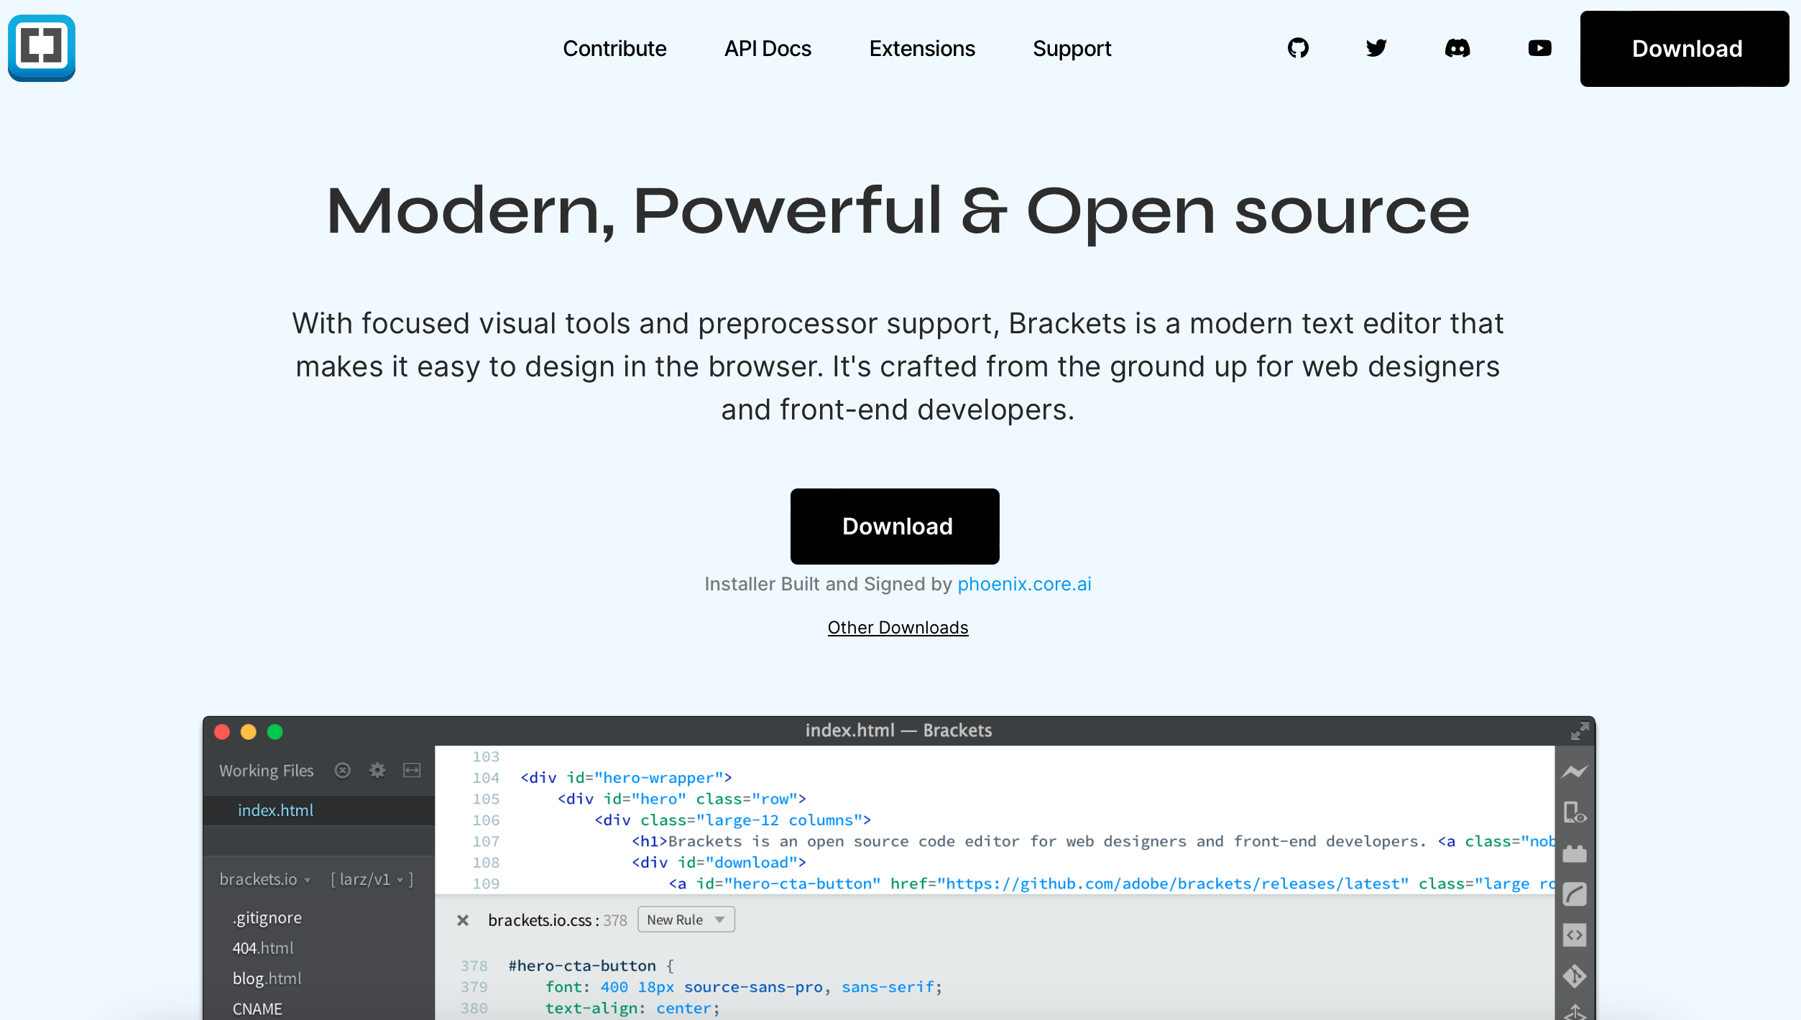Click "text-align: center;" on line 380
The height and width of the screenshot is (1020, 1801).
pyautogui.click(x=632, y=1009)
